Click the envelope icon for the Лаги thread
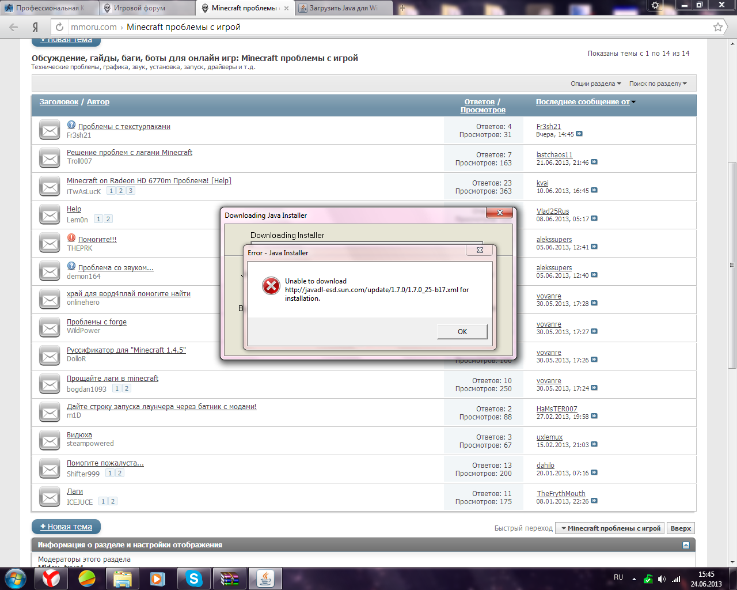 pos(50,497)
